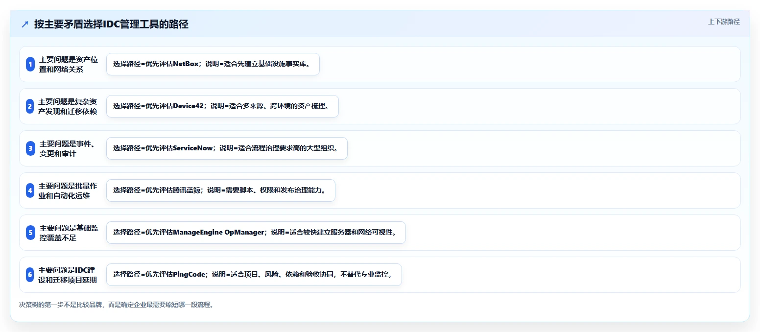This screenshot has height=332, width=760.
Task: Select the 优先评估PingCode path box
Action: pos(254,275)
